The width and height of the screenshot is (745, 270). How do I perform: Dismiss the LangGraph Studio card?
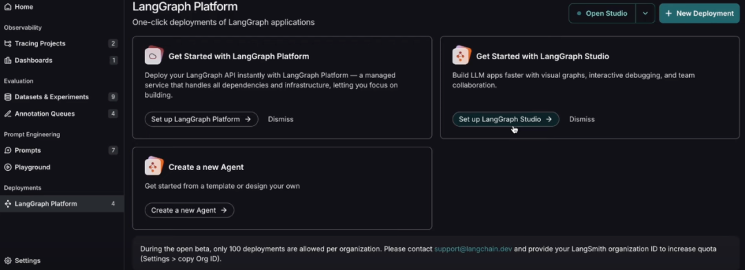(582, 119)
